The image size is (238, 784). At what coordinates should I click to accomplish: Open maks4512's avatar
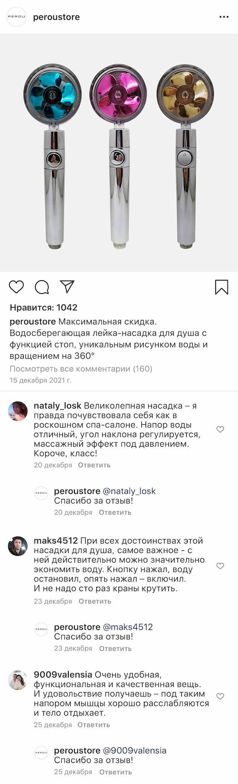tap(18, 546)
